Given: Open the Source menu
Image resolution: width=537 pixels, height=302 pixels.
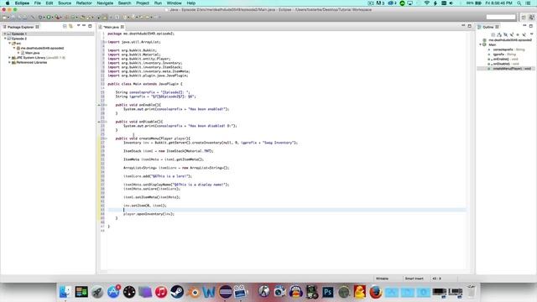Looking at the screenshot, I should point(65,3).
